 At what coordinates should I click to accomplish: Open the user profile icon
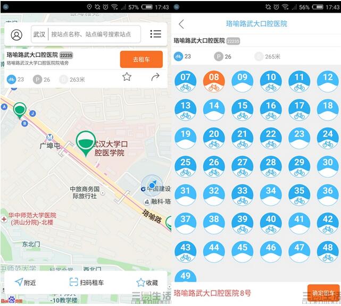click(x=16, y=35)
